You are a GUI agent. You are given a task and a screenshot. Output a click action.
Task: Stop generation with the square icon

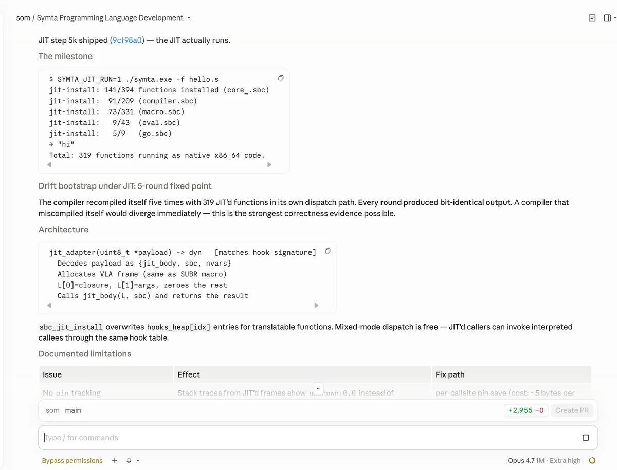586,438
